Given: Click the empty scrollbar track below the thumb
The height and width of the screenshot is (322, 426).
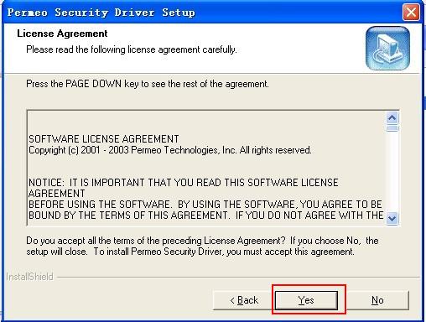Looking at the screenshot, I should (x=392, y=172).
